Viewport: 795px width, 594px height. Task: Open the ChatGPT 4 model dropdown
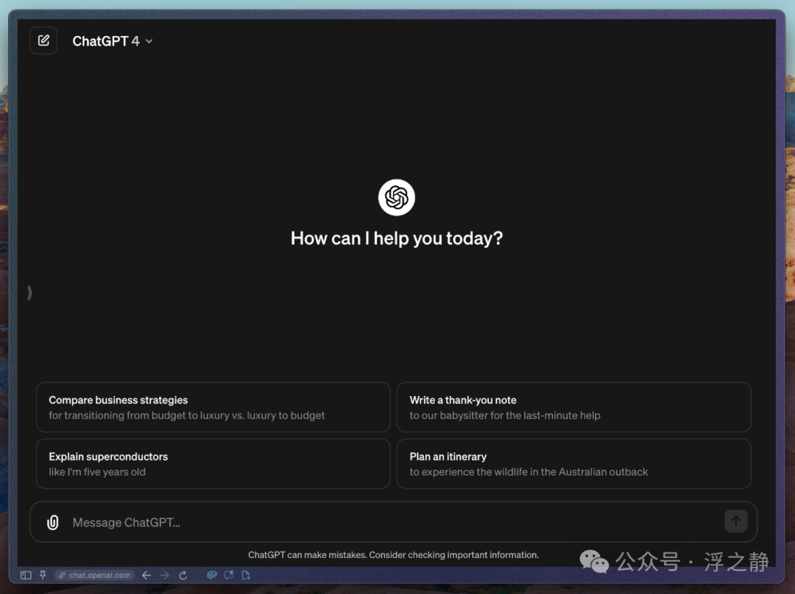click(113, 41)
